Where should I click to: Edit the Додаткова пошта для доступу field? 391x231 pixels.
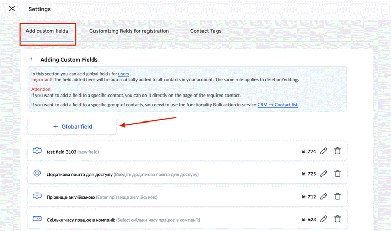tap(323, 174)
